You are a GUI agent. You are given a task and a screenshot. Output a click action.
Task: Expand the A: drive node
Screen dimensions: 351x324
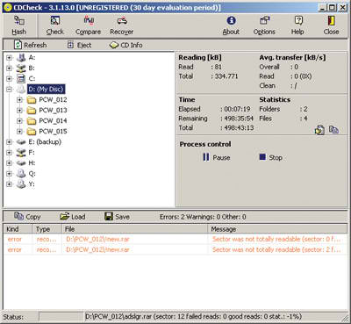pyautogui.click(x=10, y=57)
